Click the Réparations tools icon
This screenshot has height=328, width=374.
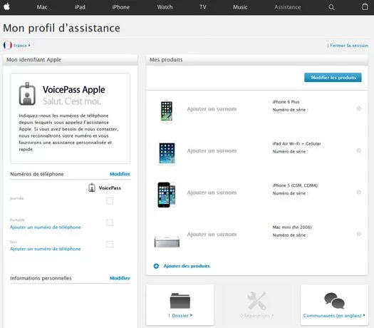[256, 301]
